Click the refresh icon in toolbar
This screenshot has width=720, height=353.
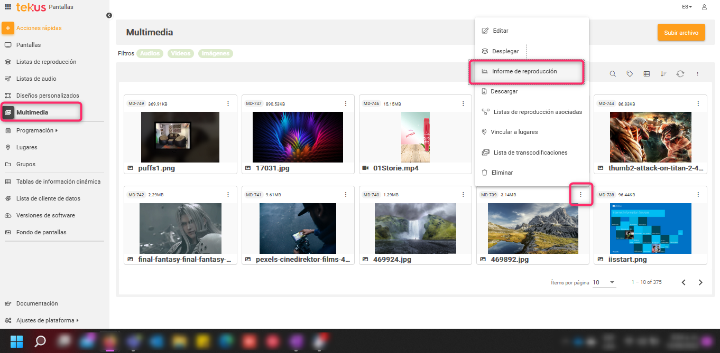680,74
